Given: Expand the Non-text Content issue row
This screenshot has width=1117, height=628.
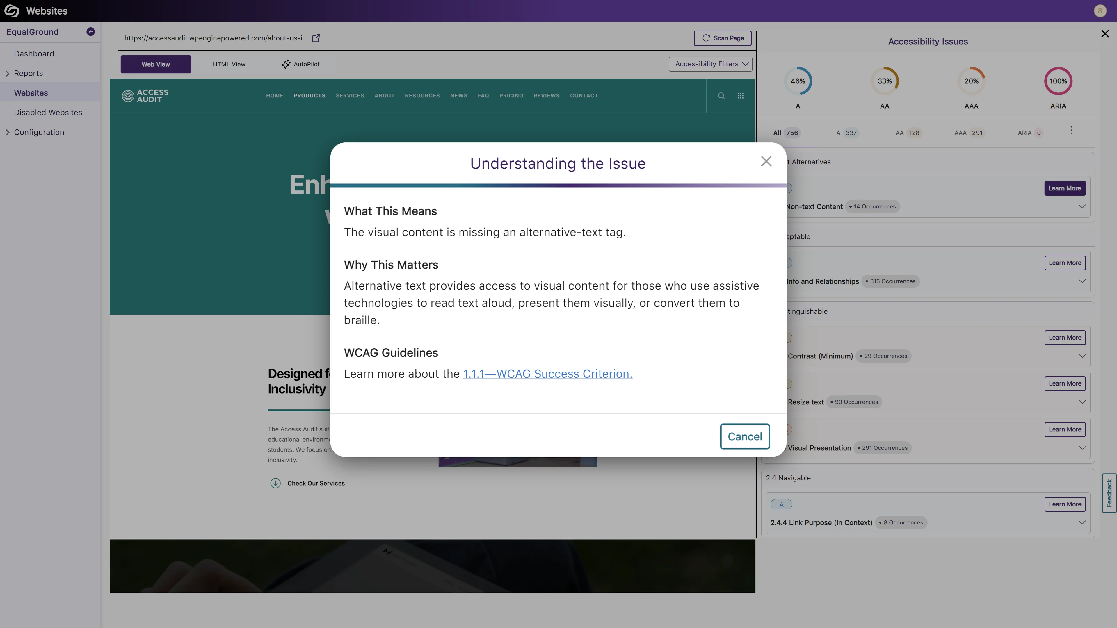Looking at the screenshot, I should 1082,207.
